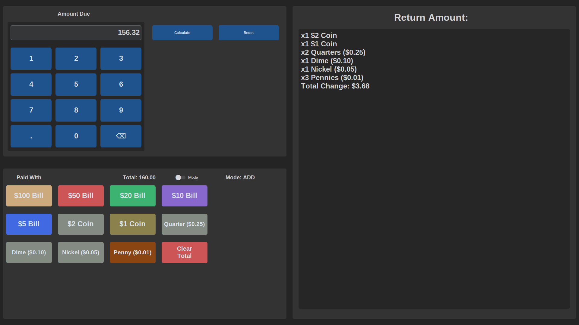Click the Clear Total button
Screen dimensions: 579x325
point(185,252)
